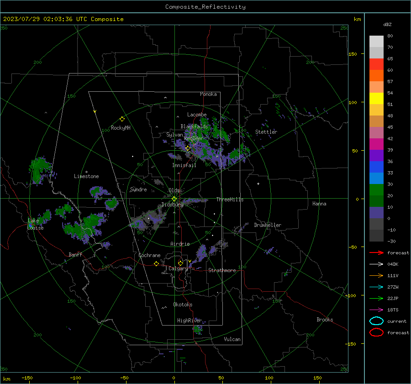The image size is (411, 384).
Task: Select the Strathmore label
Action: [222, 270]
